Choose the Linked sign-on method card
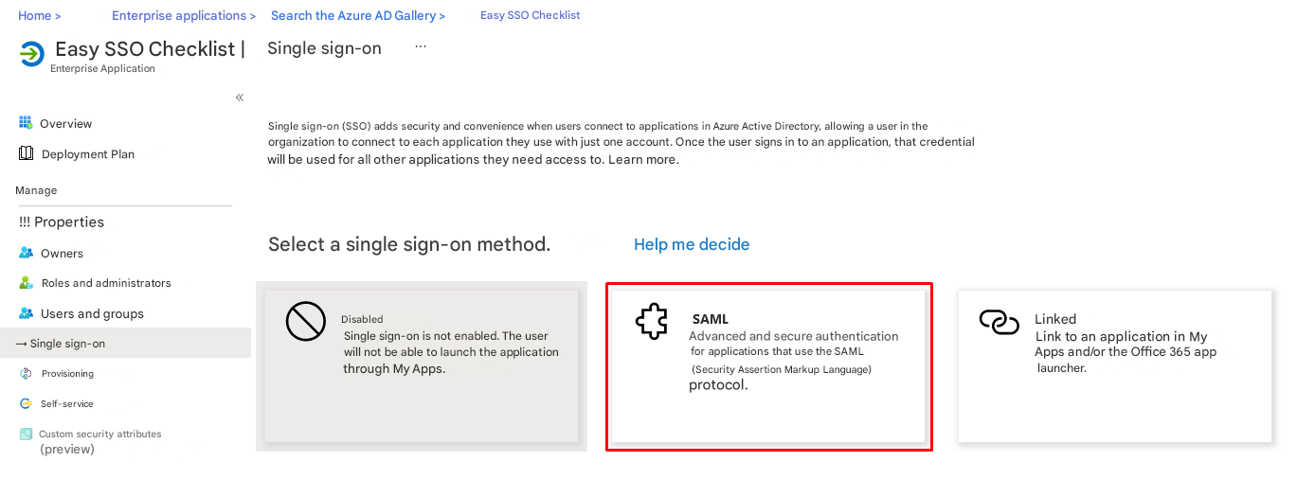1297x479 pixels. [1114, 365]
